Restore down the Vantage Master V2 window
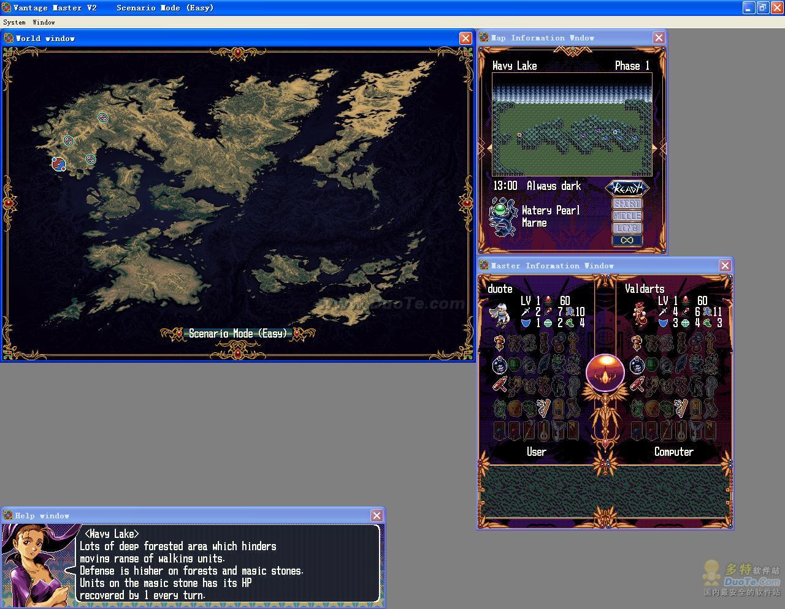 pyautogui.click(x=762, y=7)
